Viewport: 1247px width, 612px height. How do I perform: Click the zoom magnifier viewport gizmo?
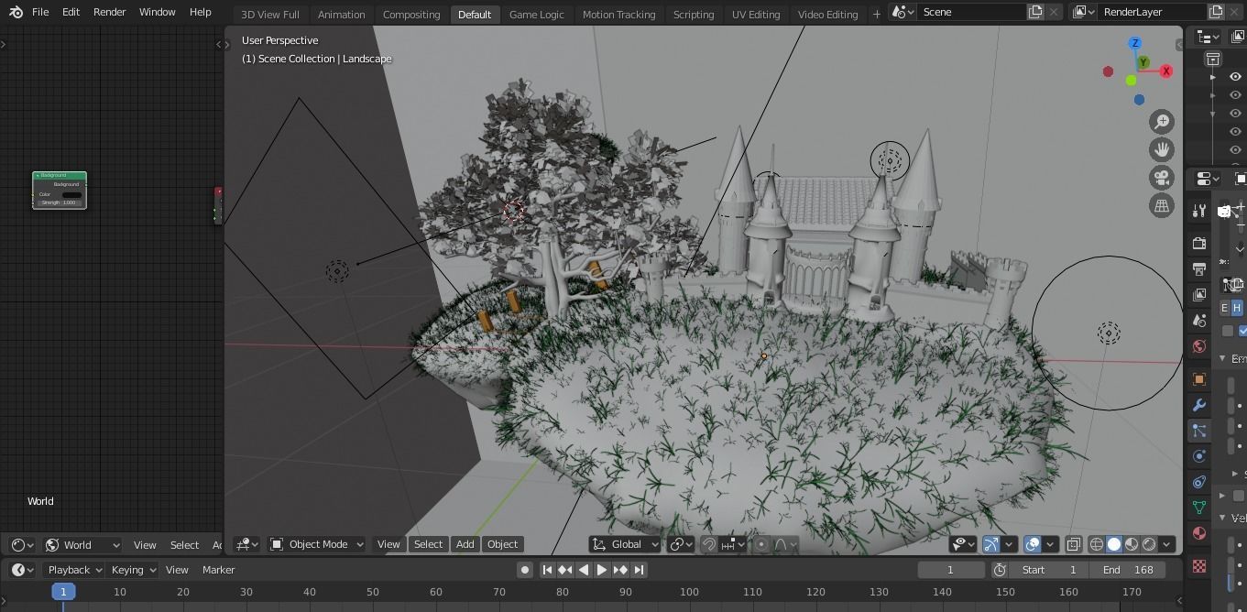coord(1162,121)
